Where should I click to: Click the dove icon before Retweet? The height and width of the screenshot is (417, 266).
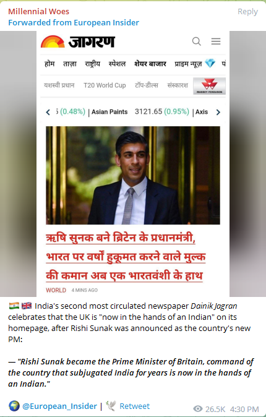[x=111, y=406]
